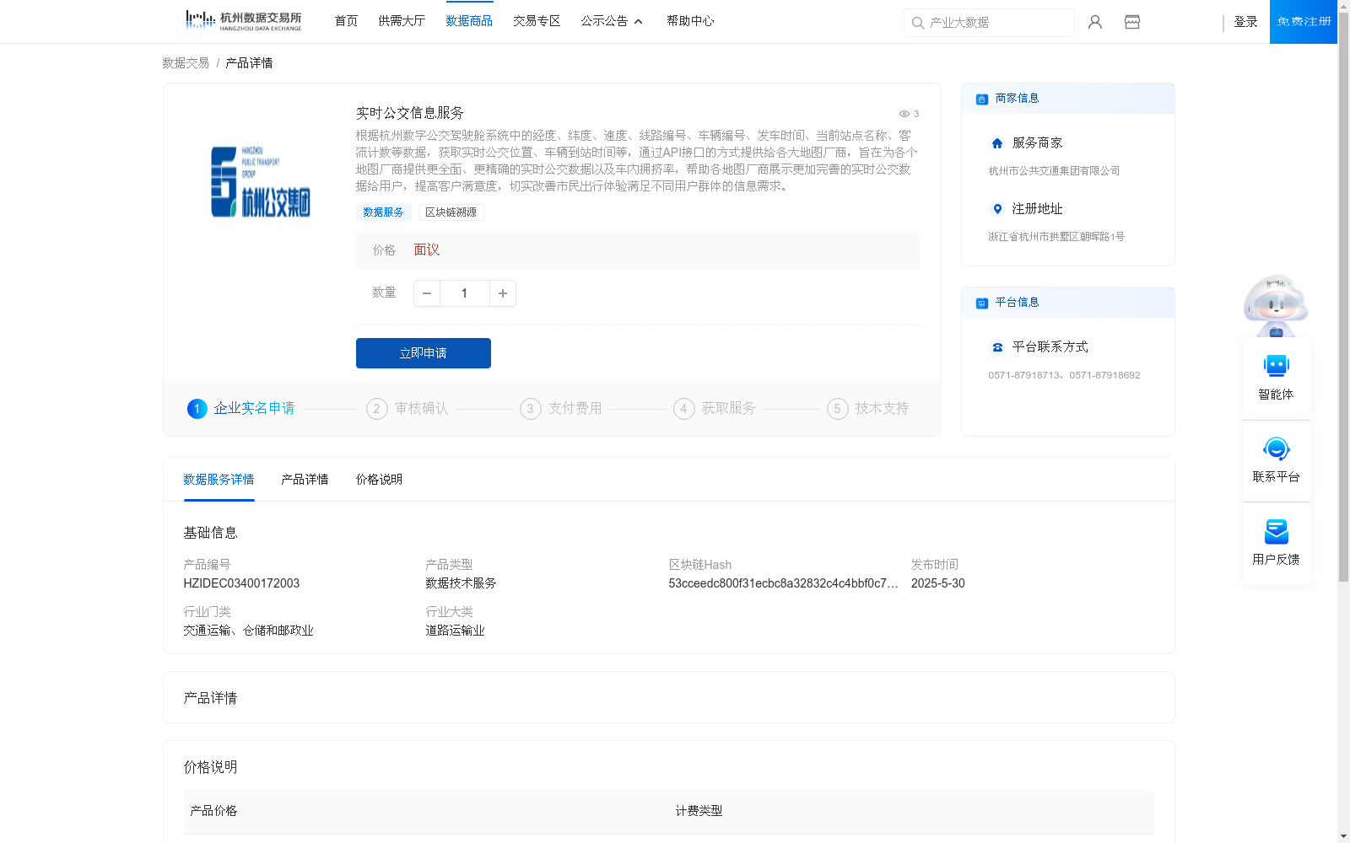Click the 平台联系方式 phone icon
This screenshot has height=843, width=1350.
tap(996, 346)
